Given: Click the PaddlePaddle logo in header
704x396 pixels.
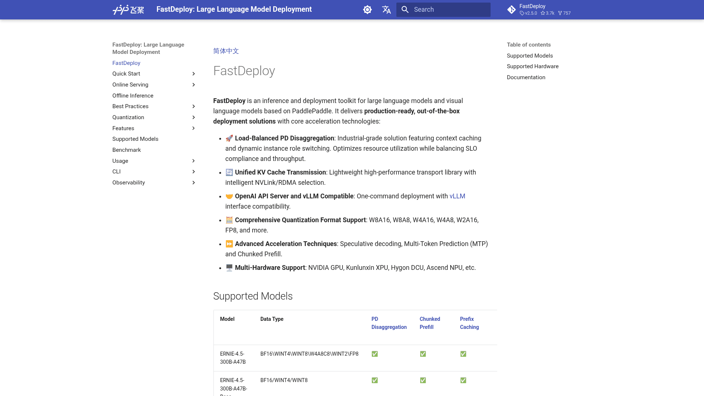Looking at the screenshot, I should (128, 10).
